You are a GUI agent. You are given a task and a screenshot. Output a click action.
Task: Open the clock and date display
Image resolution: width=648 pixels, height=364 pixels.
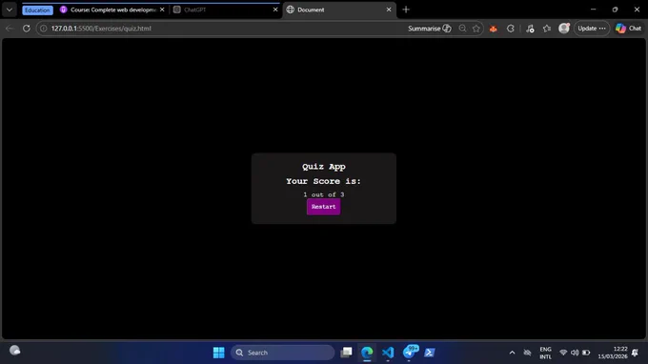[x=613, y=353]
